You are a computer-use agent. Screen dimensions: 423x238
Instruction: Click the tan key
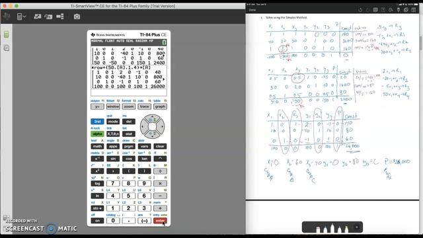coord(144,159)
